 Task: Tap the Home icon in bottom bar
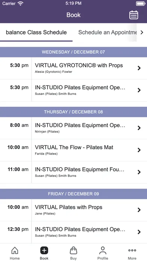(15, 250)
